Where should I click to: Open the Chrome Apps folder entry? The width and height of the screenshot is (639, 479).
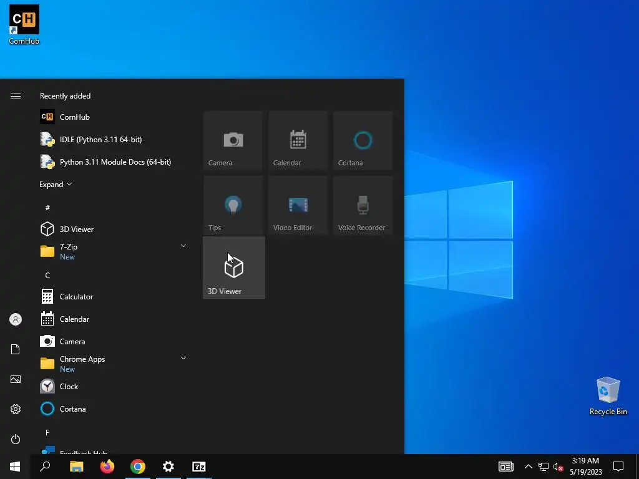click(x=114, y=364)
